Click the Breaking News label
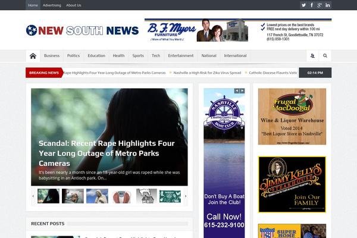This screenshot has width=357, height=238. pyautogui.click(x=44, y=73)
